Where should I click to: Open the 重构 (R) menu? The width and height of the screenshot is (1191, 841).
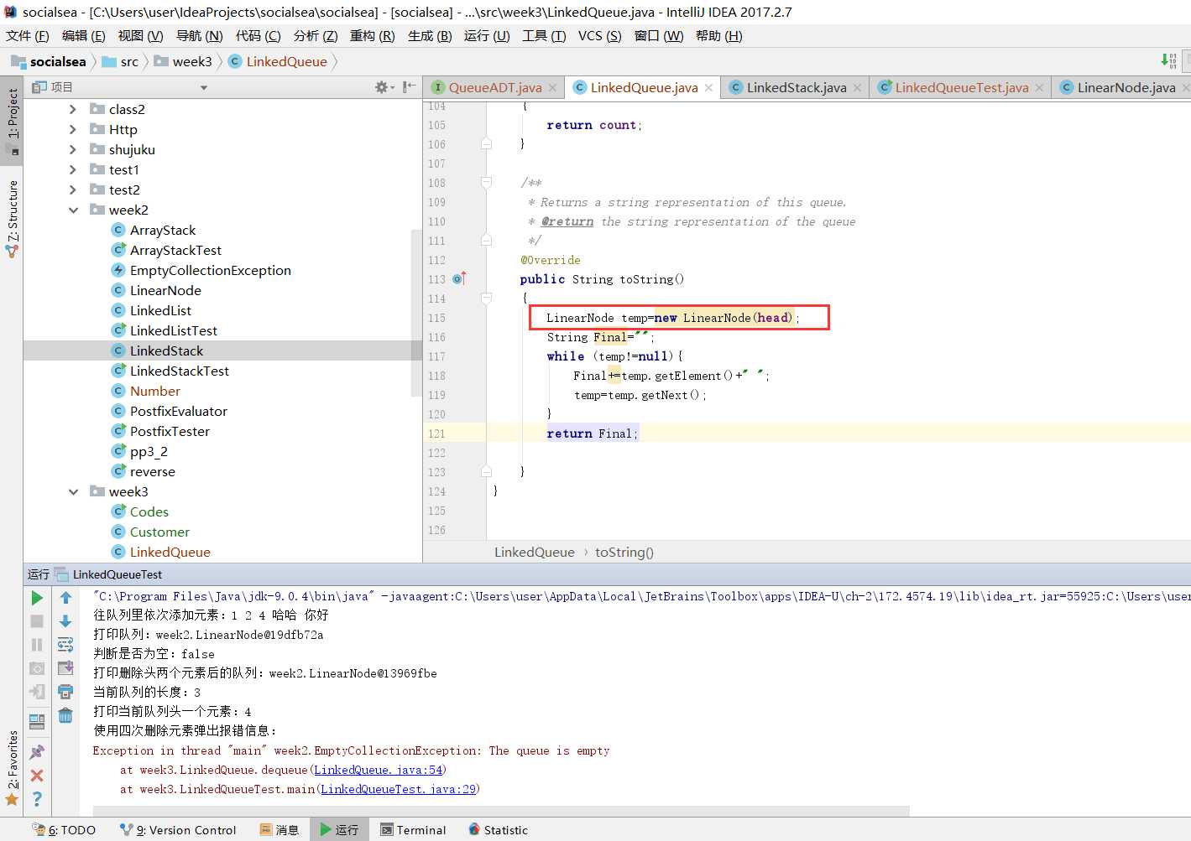click(372, 35)
